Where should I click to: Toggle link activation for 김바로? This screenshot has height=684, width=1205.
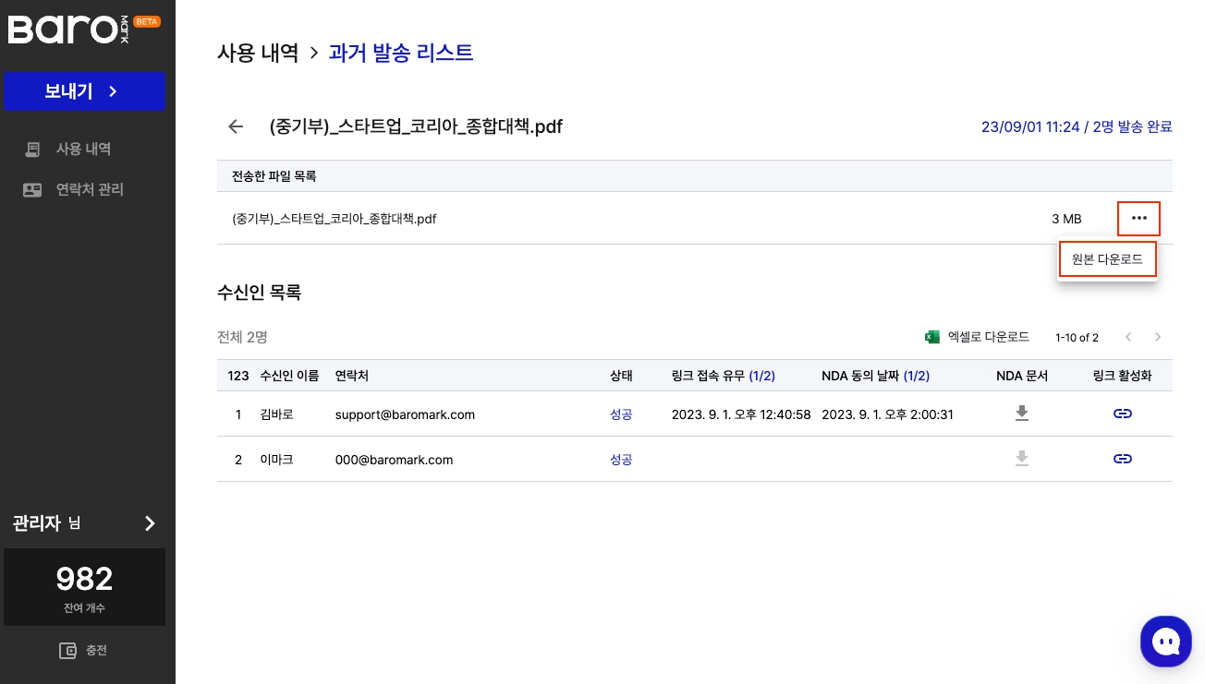pos(1123,414)
